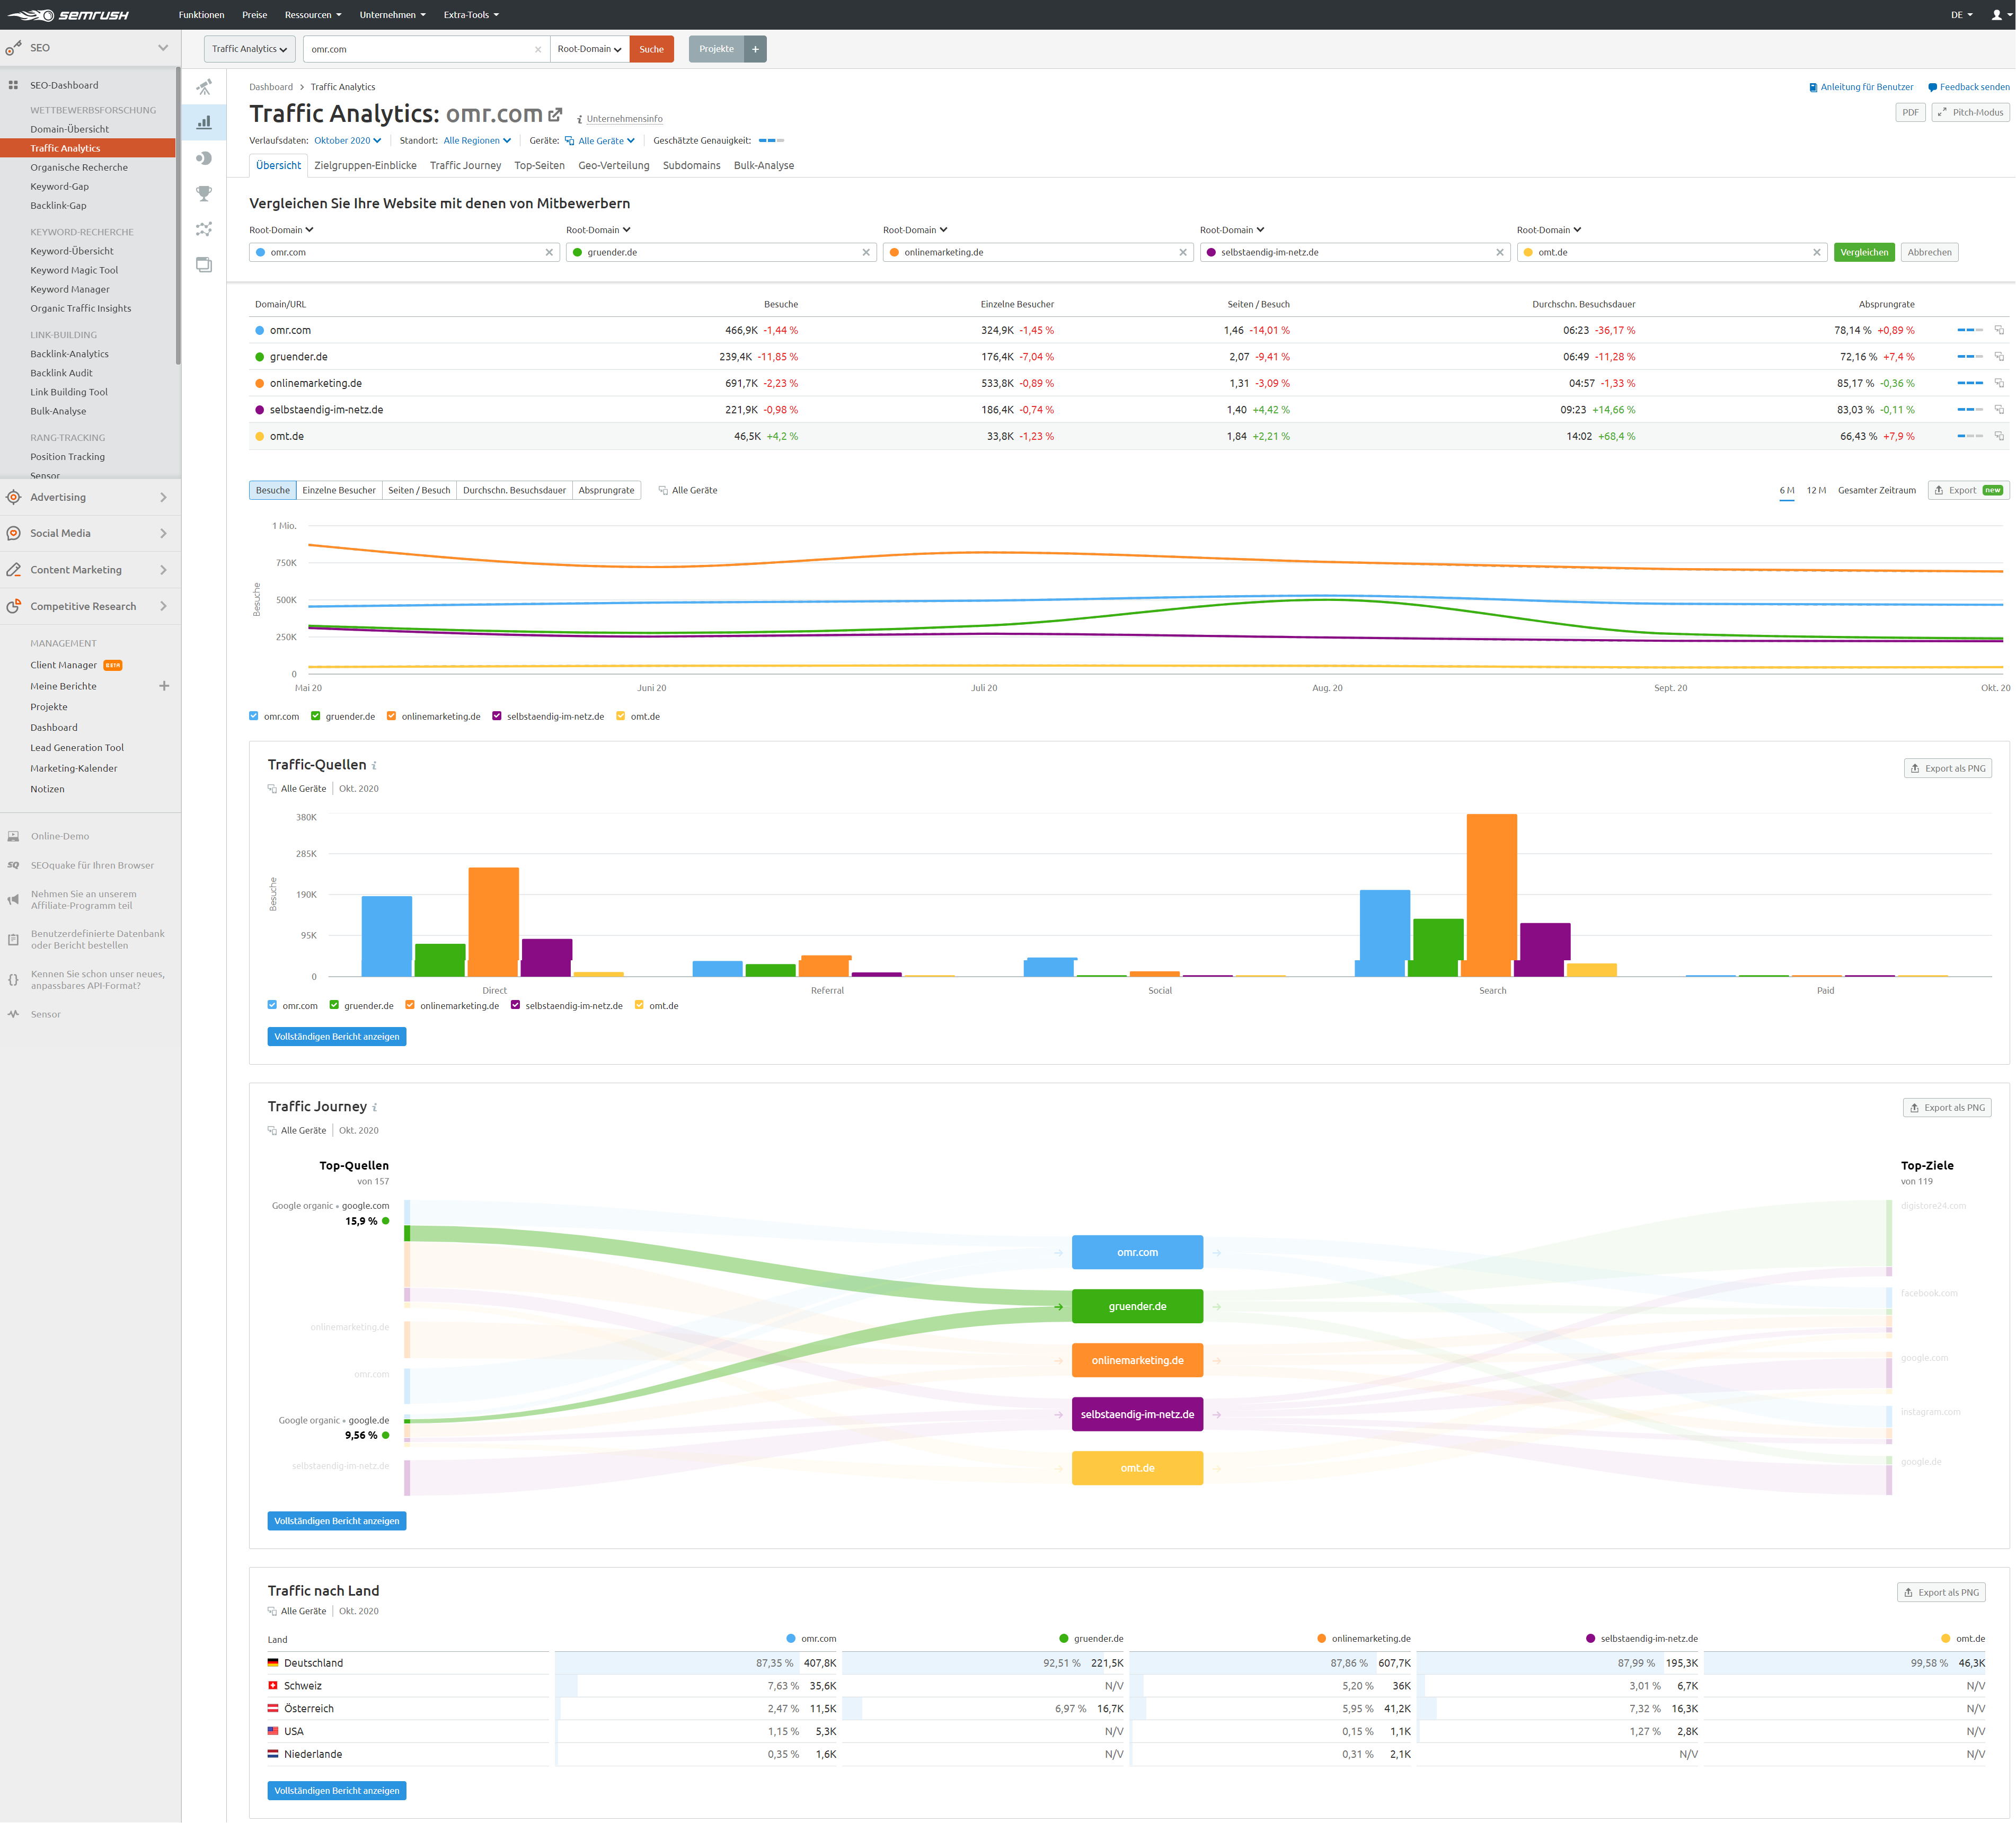Click the scatter graph icon in the side rail
The image size is (2016, 1823).
tap(204, 229)
